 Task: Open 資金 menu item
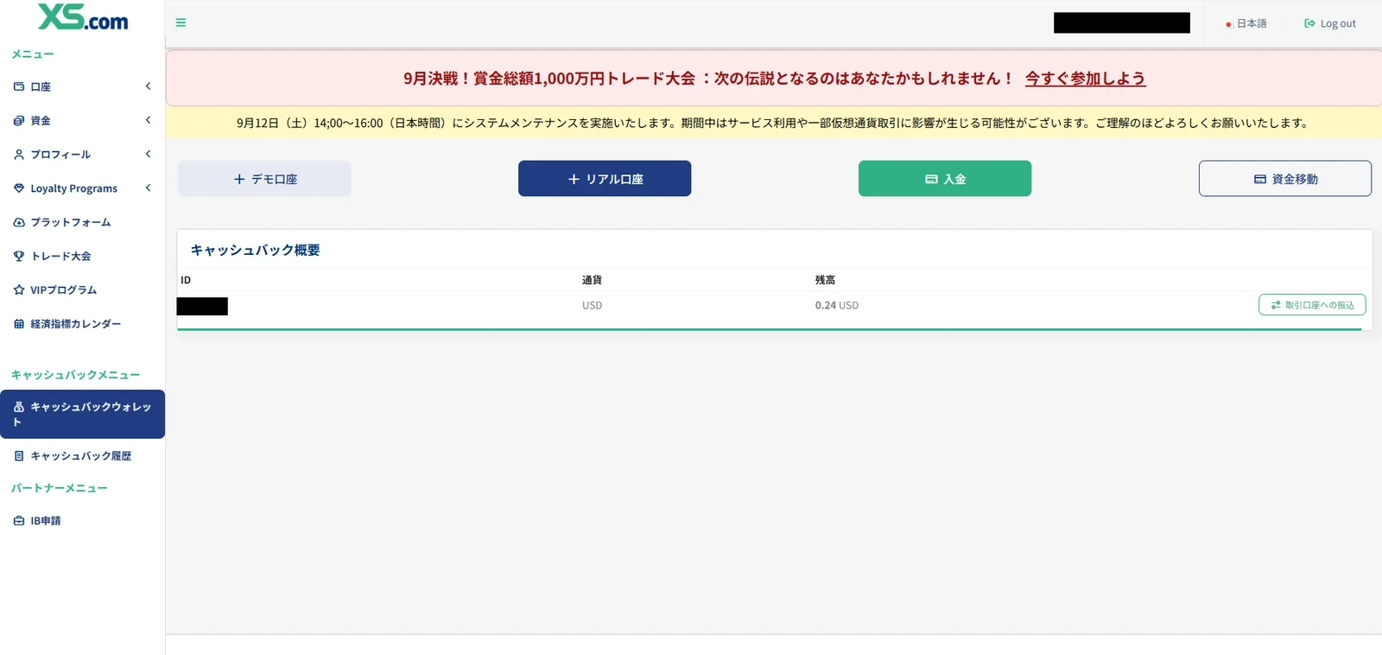pos(82,120)
